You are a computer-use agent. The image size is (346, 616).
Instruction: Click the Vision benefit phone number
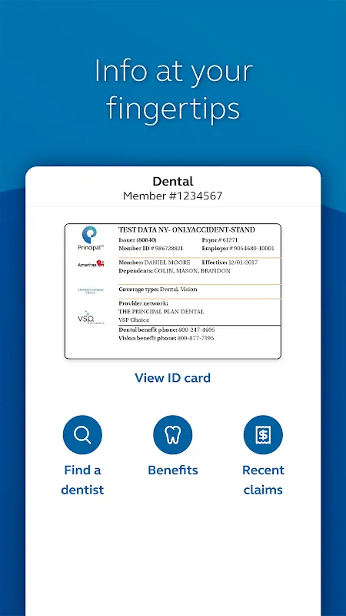coord(196,338)
